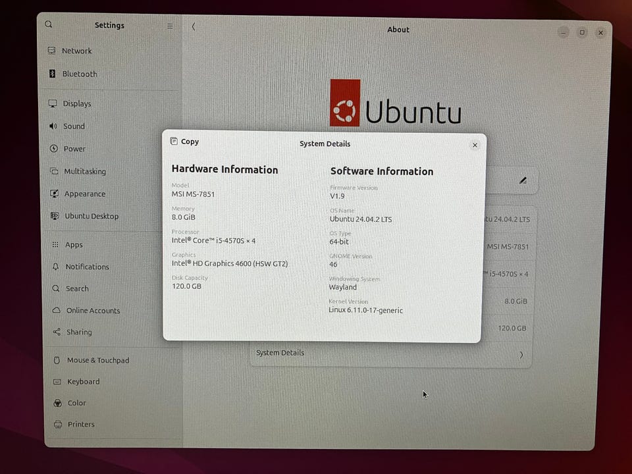This screenshot has width=632, height=474.
Task: Click the Appearance sidebar icon
Action: pos(55,194)
